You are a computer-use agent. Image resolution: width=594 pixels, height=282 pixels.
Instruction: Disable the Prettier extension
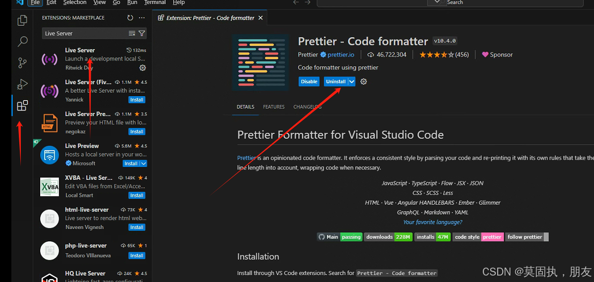tap(309, 81)
